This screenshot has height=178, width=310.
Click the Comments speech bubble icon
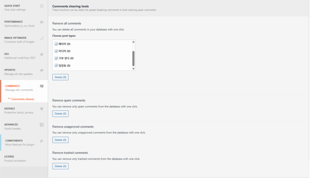[42, 86]
